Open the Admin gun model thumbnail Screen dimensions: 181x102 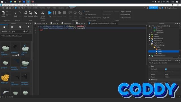pyautogui.click(x=5, y=77)
